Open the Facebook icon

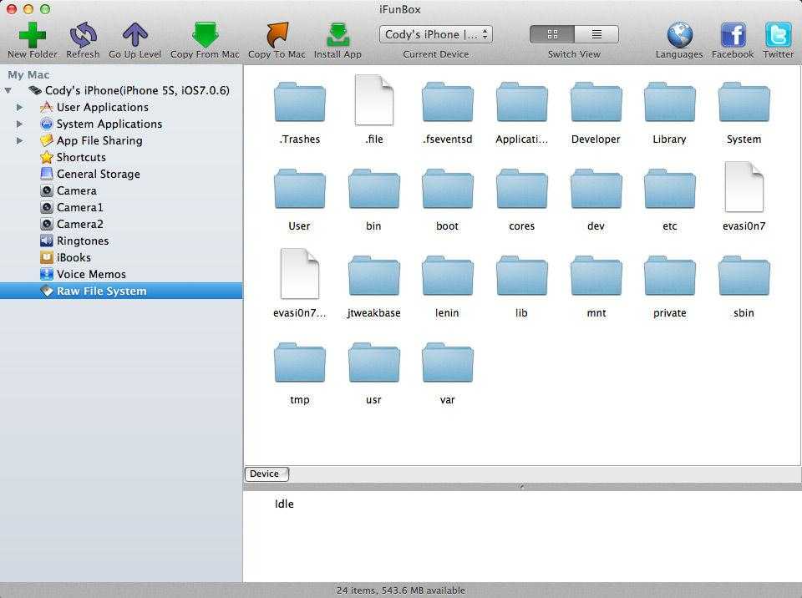click(x=733, y=35)
